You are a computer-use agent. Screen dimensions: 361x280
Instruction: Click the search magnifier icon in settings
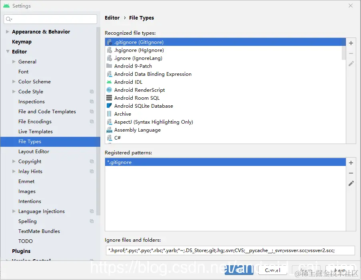click(x=9, y=19)
